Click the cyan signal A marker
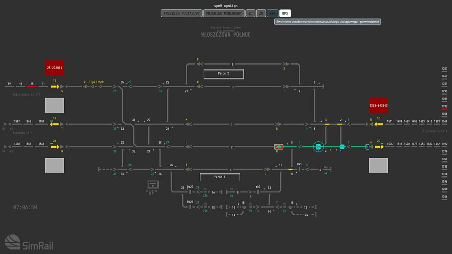The height and width of the screenshot is (254, 452). coord(367,146)
